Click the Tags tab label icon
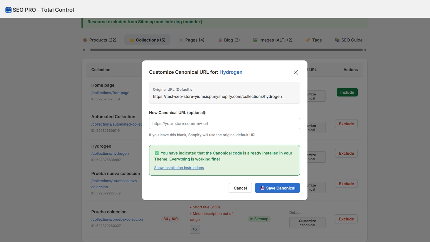The width and height of the screenshot is (430, 242). (308, 40)
